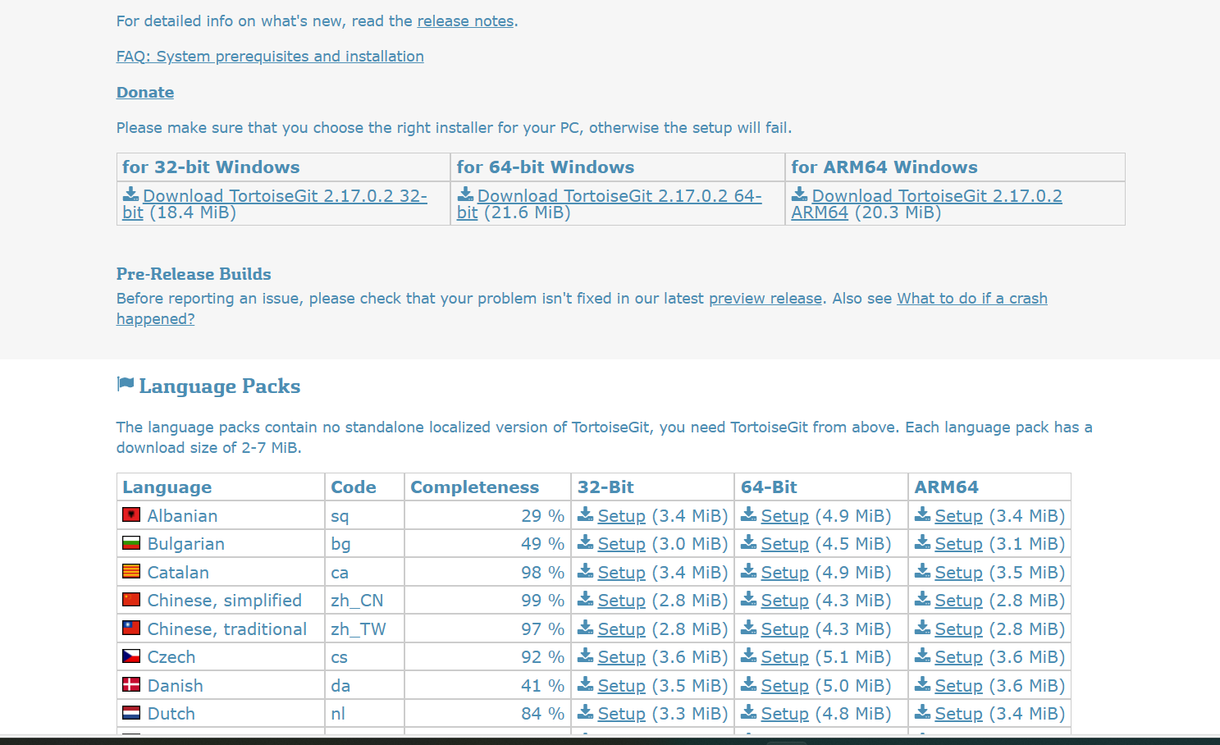Download Albanian 32-Bit Setup language pack
This screenshot has height=745, width=1220.
pyautogui.click(x=621, y=516)
